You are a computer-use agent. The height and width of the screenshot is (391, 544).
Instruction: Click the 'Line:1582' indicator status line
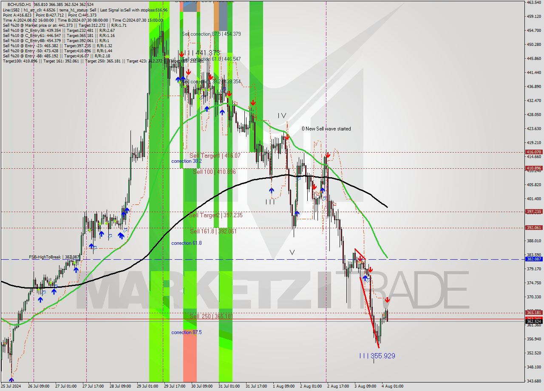(85, 10)
